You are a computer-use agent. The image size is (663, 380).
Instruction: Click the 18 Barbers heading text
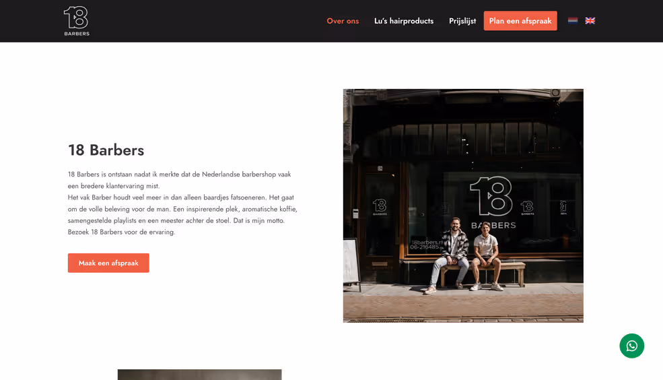(106, 150)
